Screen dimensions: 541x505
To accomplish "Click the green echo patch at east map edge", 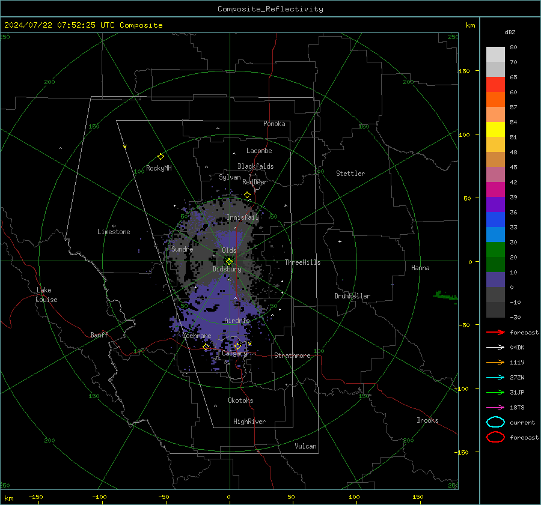I will tap(445, 295).
